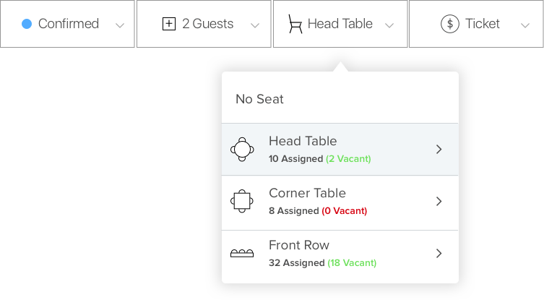The image size is (544, 300).
Task: Click the square Corner Table icon
Action: click(x=242, y=201)
